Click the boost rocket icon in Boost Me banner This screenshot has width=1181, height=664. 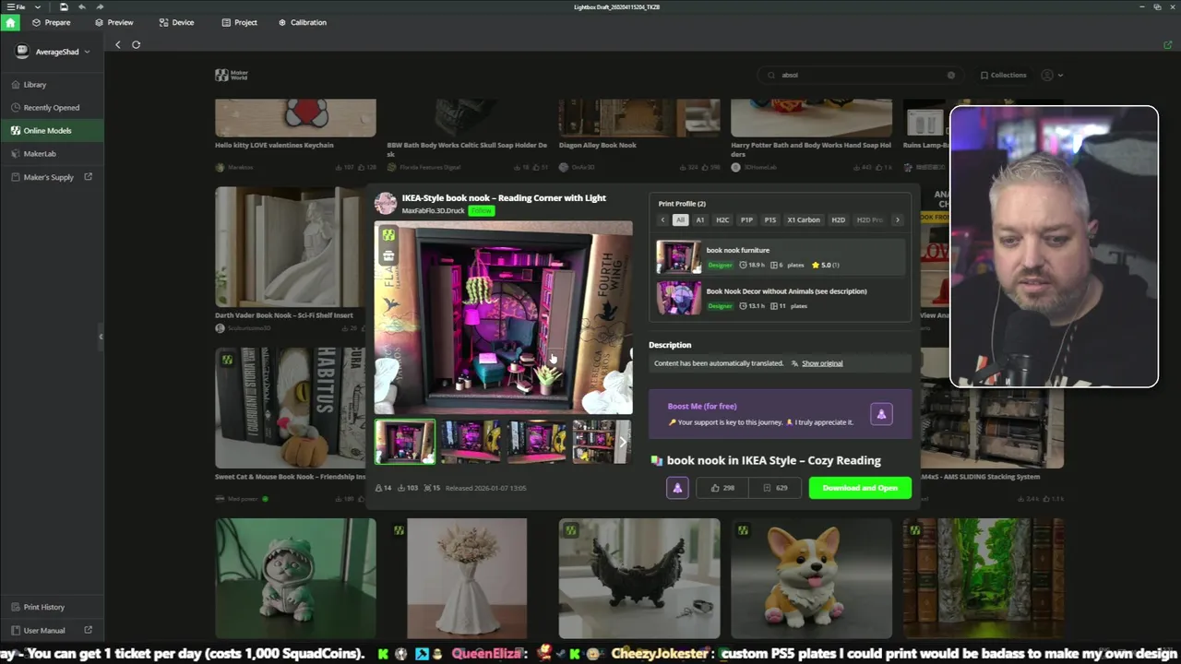881,414
